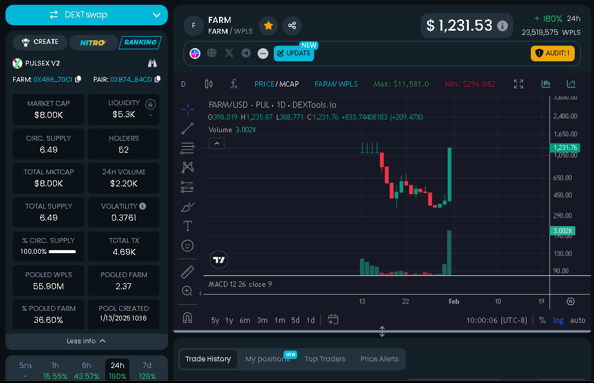This screenshot has height=383, width=594.
Task: Select the zoom in tool
Action: 187,291
